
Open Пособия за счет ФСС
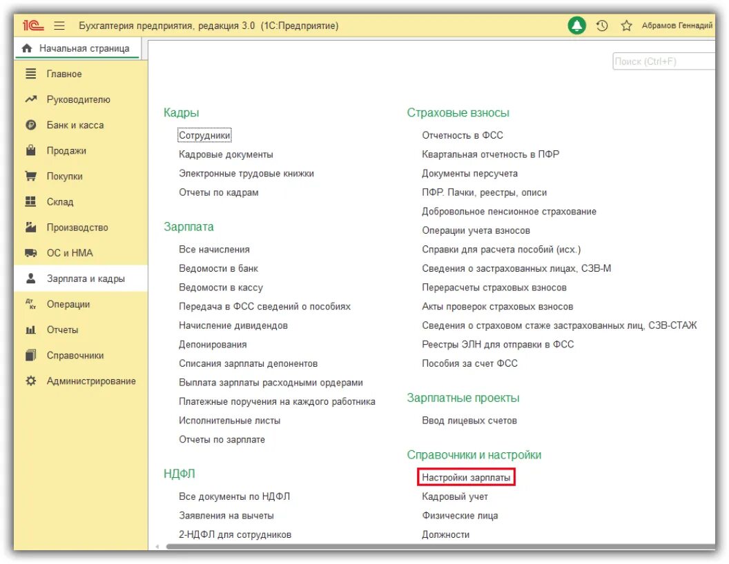[469, 363]
